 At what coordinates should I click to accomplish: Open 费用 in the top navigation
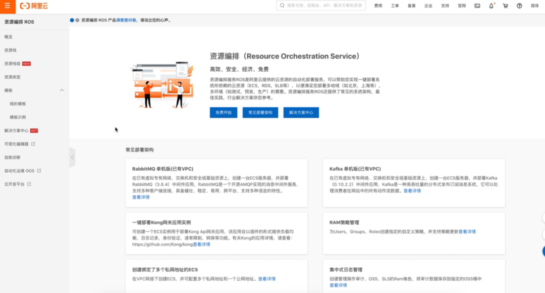(378, 6)
